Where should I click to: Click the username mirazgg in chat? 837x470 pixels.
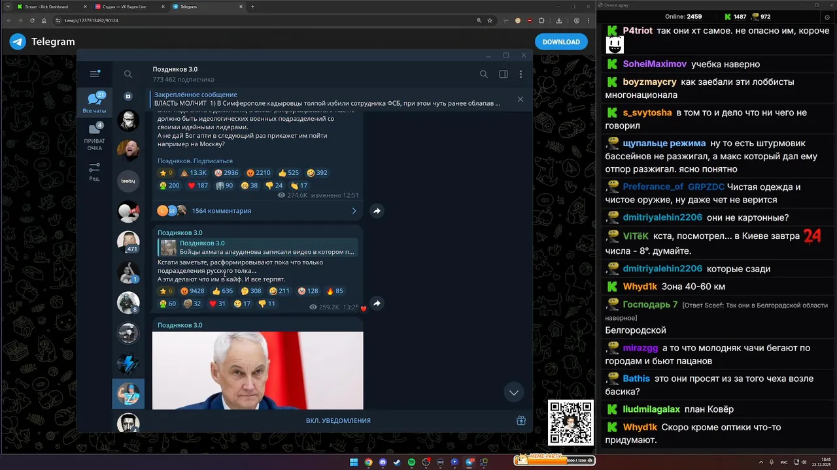[640, 348]
